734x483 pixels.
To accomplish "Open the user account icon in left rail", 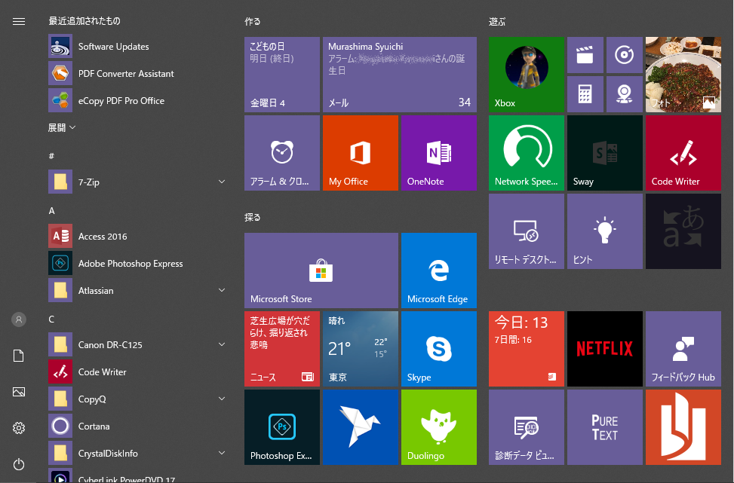I will pyautogui.click(x=19, y=319).
